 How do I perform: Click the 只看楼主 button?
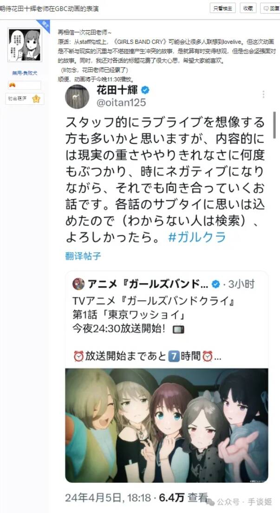(222, 8)
